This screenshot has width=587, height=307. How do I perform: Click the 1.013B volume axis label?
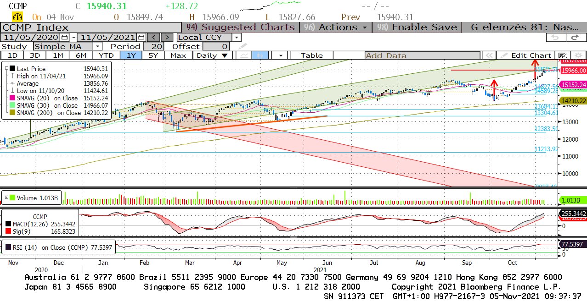coord(572,200)
